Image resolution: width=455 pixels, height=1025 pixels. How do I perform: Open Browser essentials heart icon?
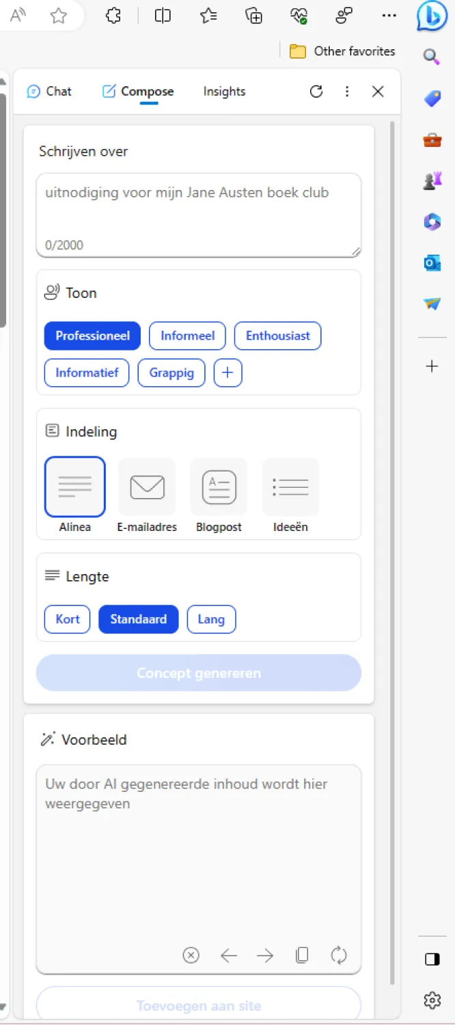click(x=299, y=16)
